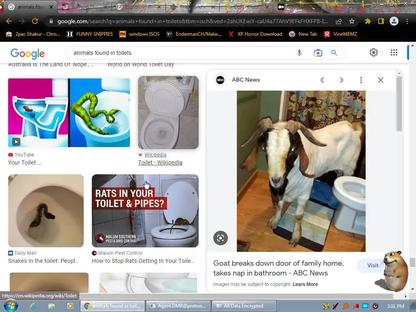The image size is (416, 312).
Task: Launch Windows Media Player from taskbar
Action: 70,306
